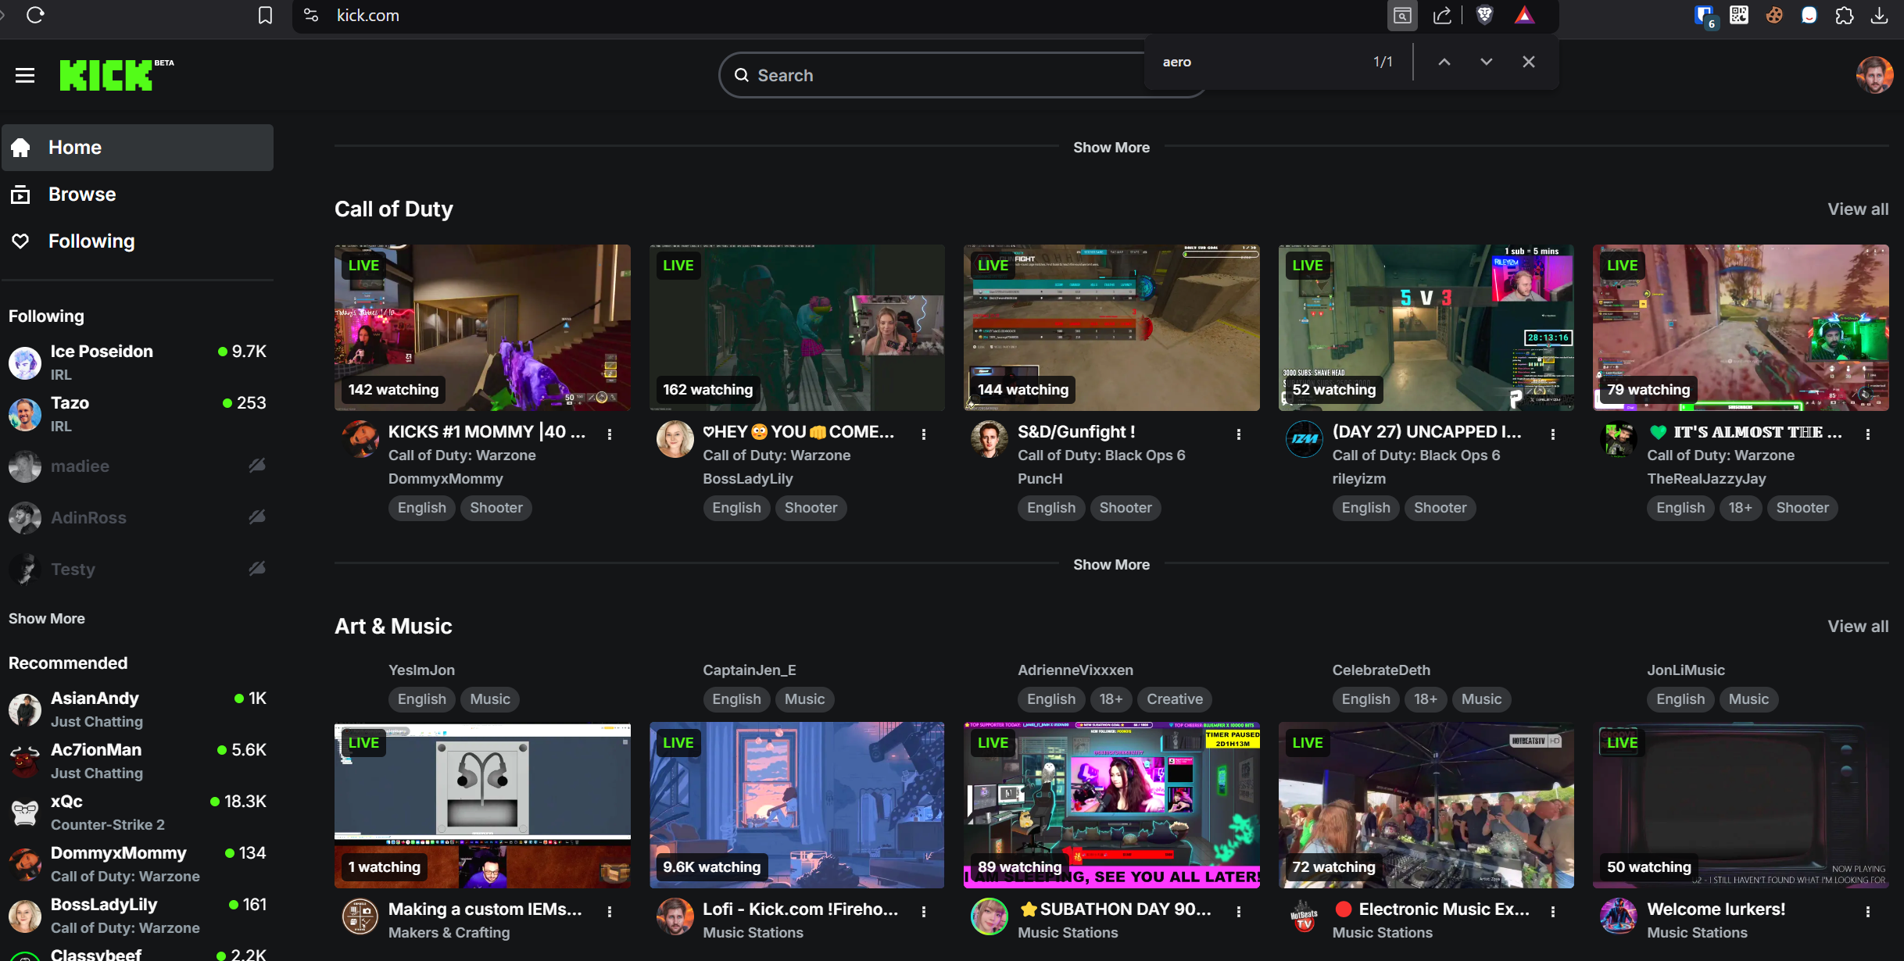
Task: Open three-dot menu on KICKS #1 MOMMY stream
Action: tap(610, 434)
